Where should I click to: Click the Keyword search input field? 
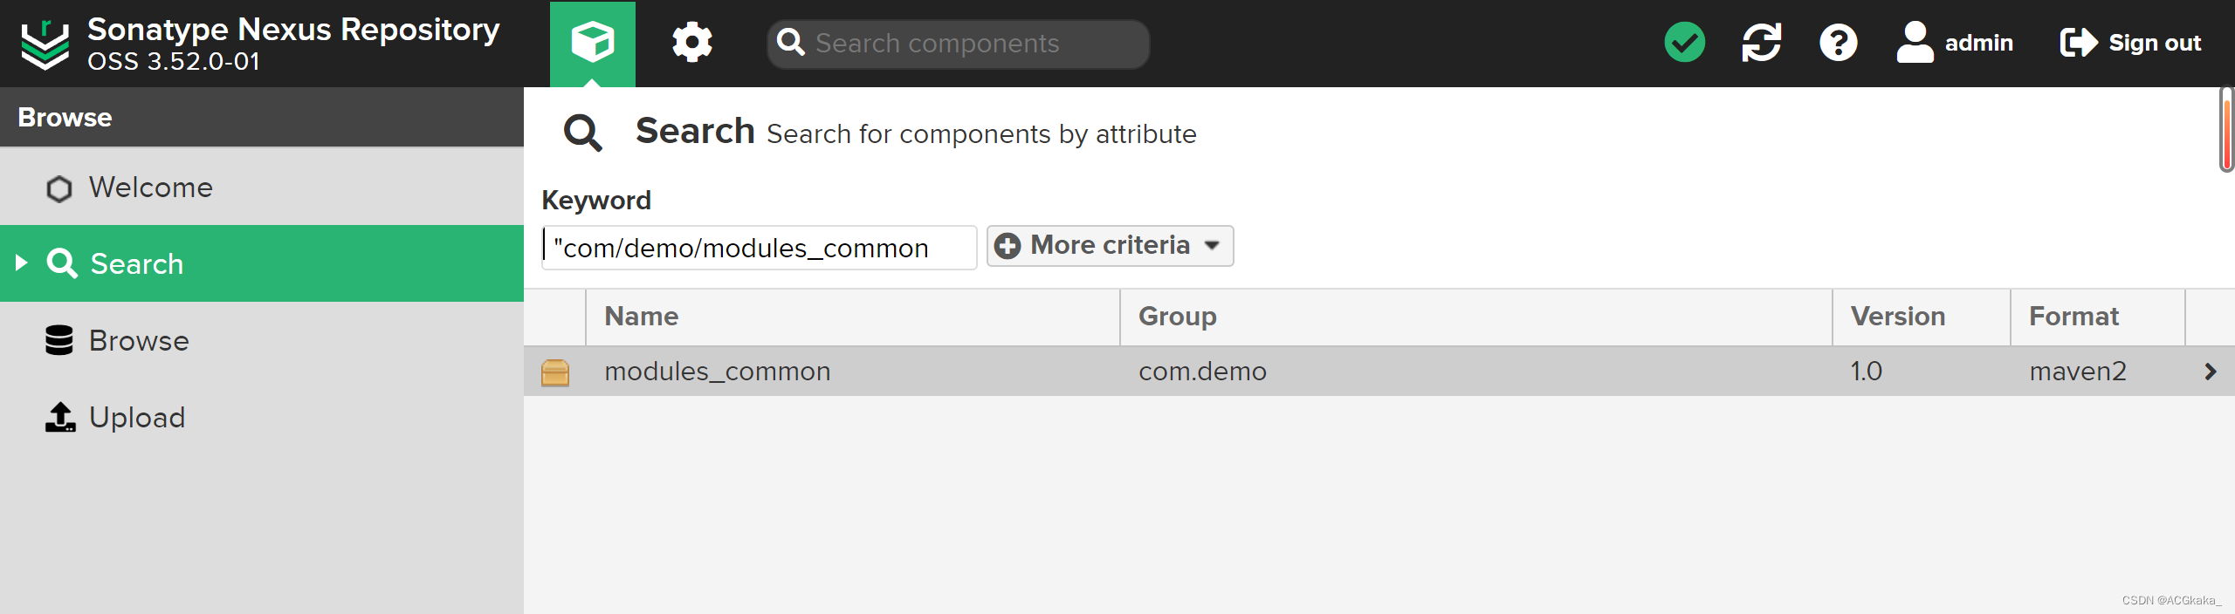(760, 249)
